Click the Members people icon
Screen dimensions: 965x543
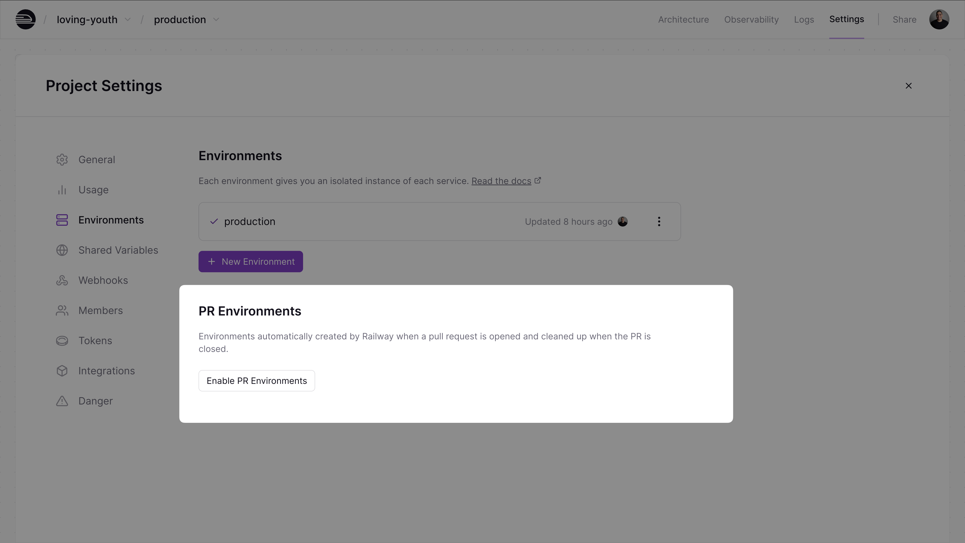[x=62, y=310]
